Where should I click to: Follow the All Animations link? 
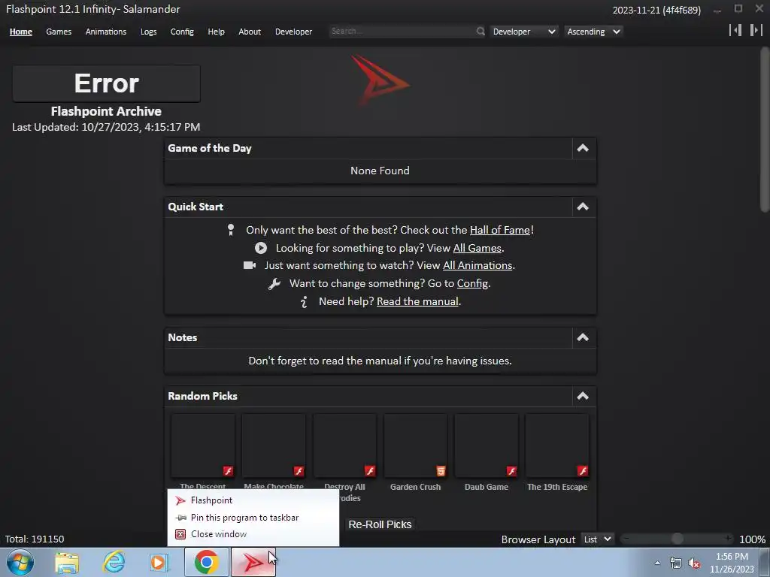click(477, 265)
